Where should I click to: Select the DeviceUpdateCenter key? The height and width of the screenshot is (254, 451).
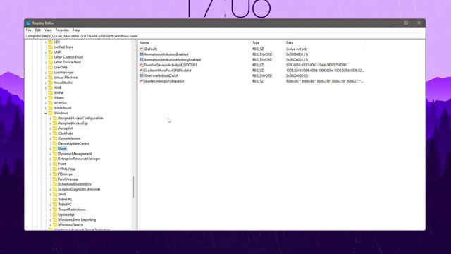point(73,143)
